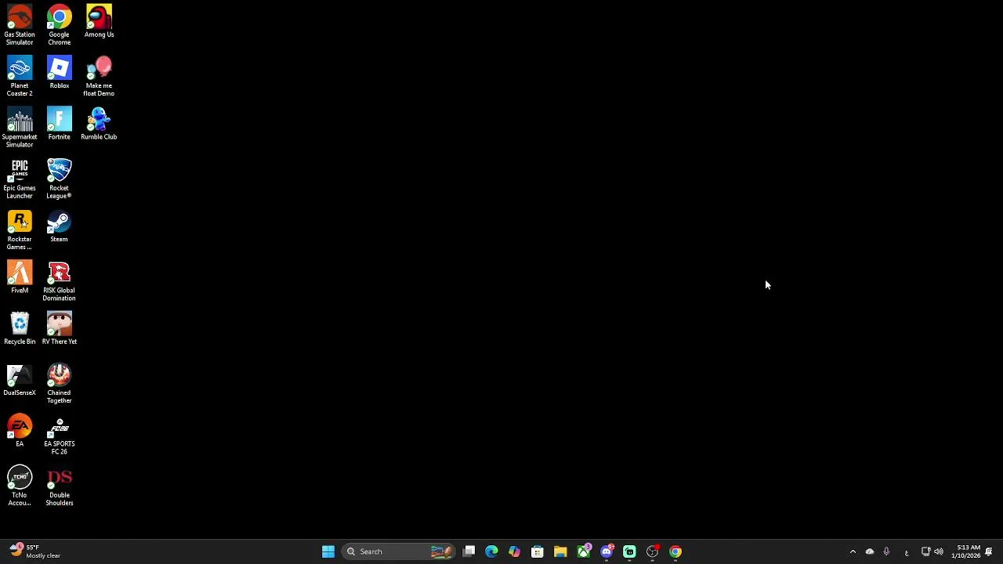Image resolution: width=1003 pixels, height=564 pixels.
Task: Select the Supermarket Simulator desktop icon
Action: click(20, 128)
